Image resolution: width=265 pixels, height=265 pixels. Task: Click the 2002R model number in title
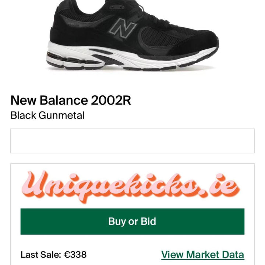point(111,100)
